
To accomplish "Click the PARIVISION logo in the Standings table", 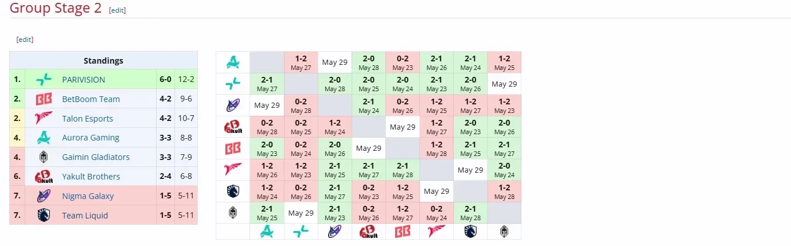I will tap(44, 80).
